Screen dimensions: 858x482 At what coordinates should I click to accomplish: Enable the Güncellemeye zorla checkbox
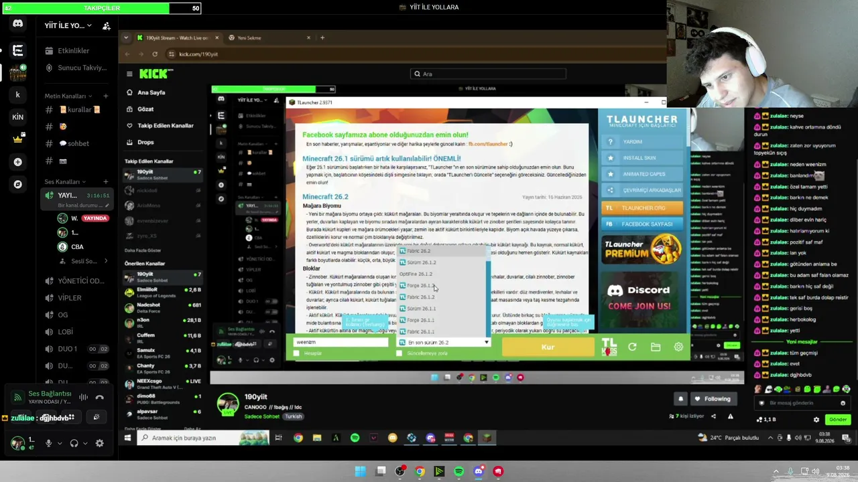[x=400, y=353]
